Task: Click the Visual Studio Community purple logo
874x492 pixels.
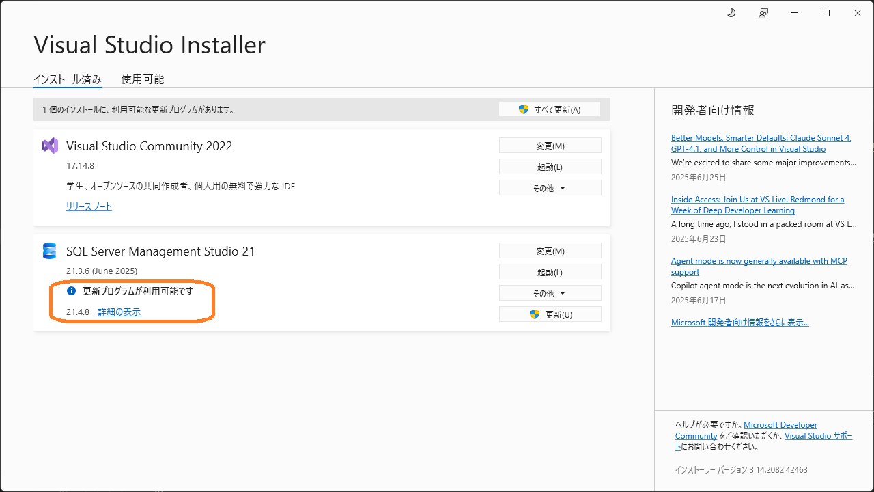Action: 50,146
